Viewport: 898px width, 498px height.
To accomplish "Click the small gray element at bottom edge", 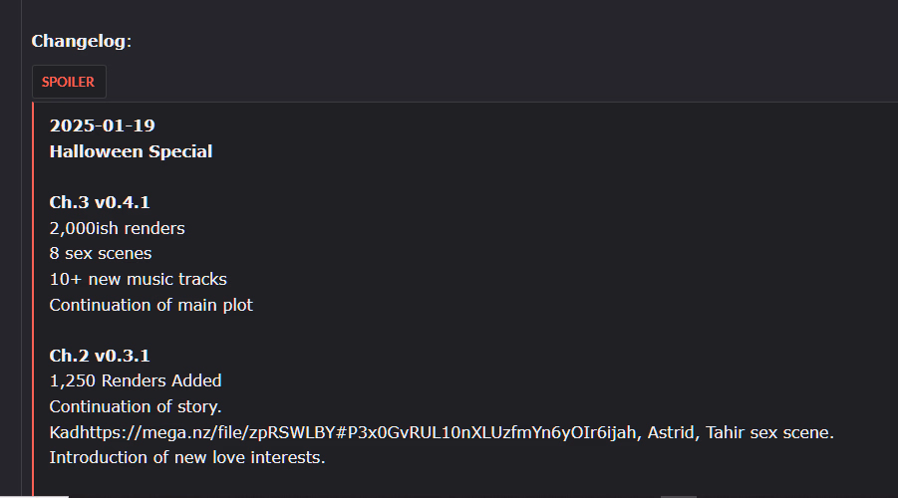I will coord(678,495).
